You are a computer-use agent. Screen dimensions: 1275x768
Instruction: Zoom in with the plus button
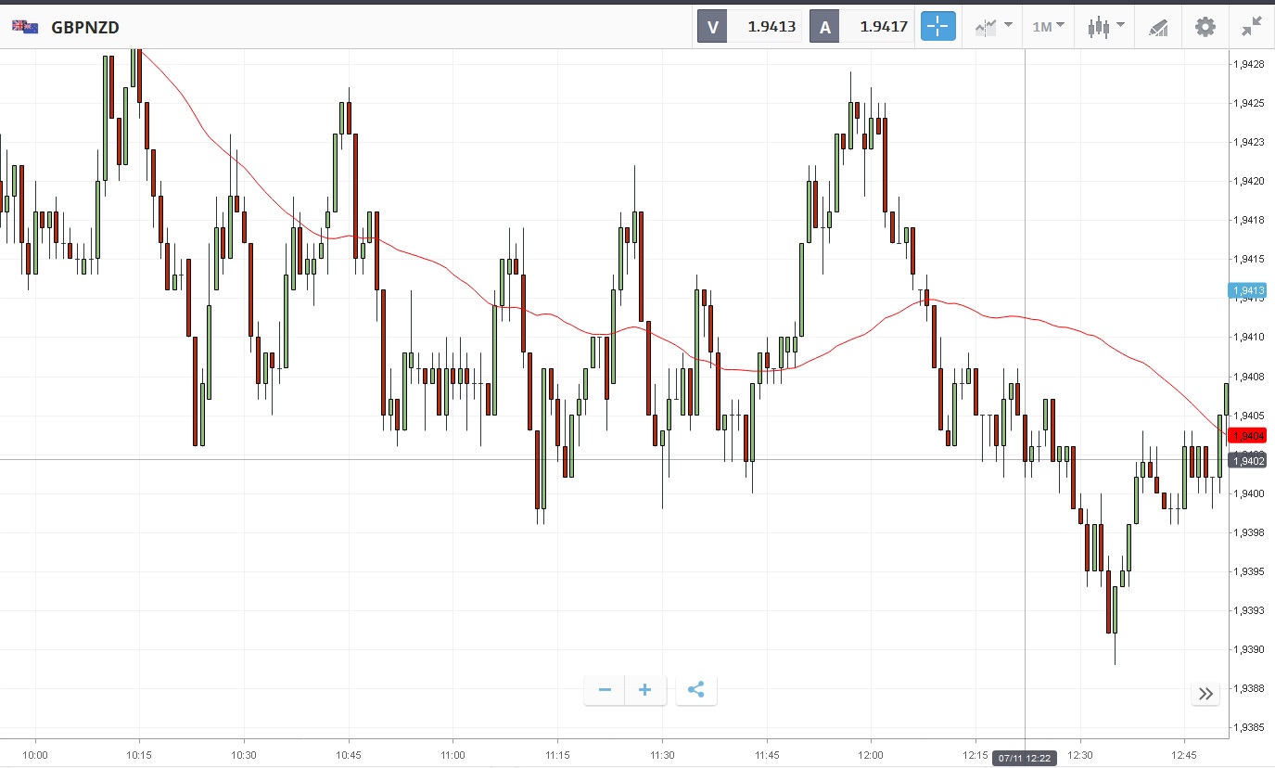tap(645, 690)
